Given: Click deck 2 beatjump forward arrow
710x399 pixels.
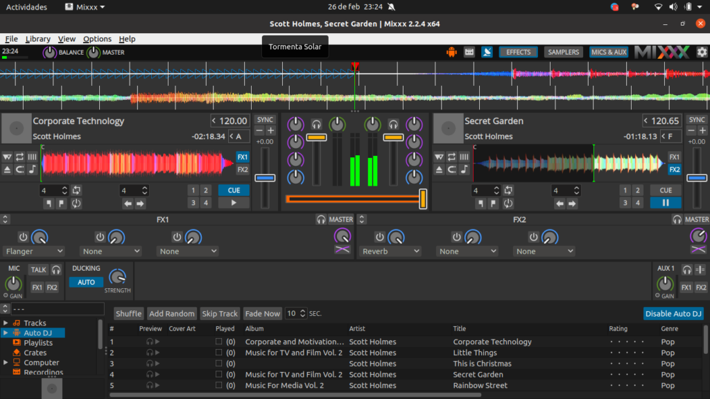Looking at the screenshot, I should point(572,204).
